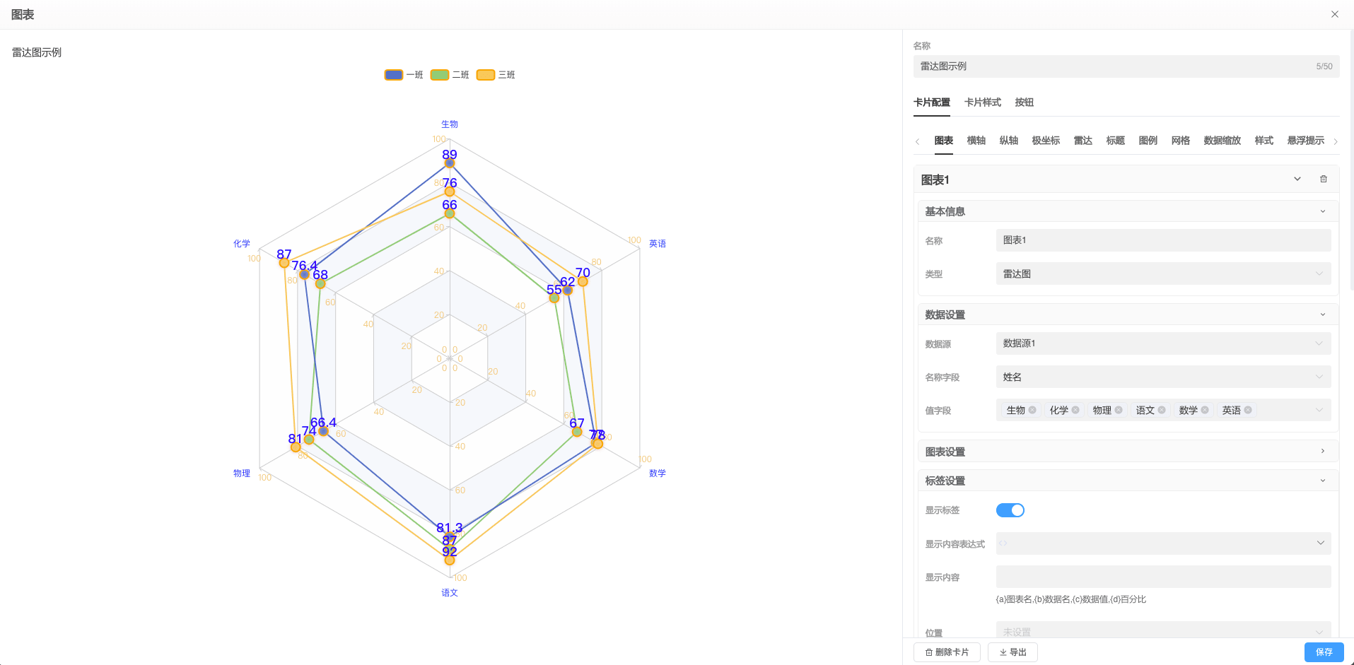1354x665 pixels.
Task: Toggle the 一班 series in the legend
Action: [x=404, y=74]
